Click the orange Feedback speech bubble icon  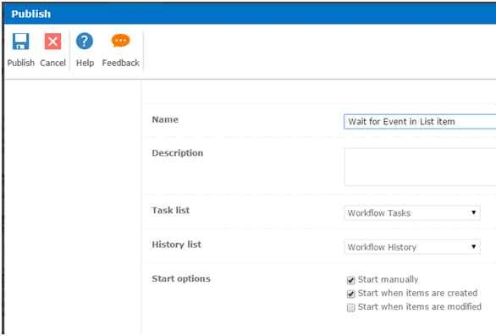coord(120,41)
